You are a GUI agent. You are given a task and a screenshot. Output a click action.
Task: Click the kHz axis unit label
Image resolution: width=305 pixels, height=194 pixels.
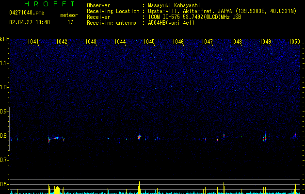coord(4,39)
